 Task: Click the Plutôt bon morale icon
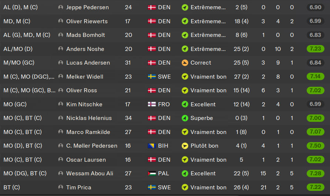tap(185, 146)
